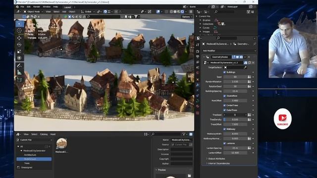Uncheck the Lanterns checkbox

click(x=224, y=143)
